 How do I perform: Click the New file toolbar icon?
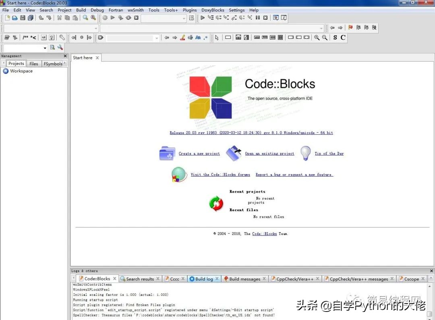click(x=7, y=18)
